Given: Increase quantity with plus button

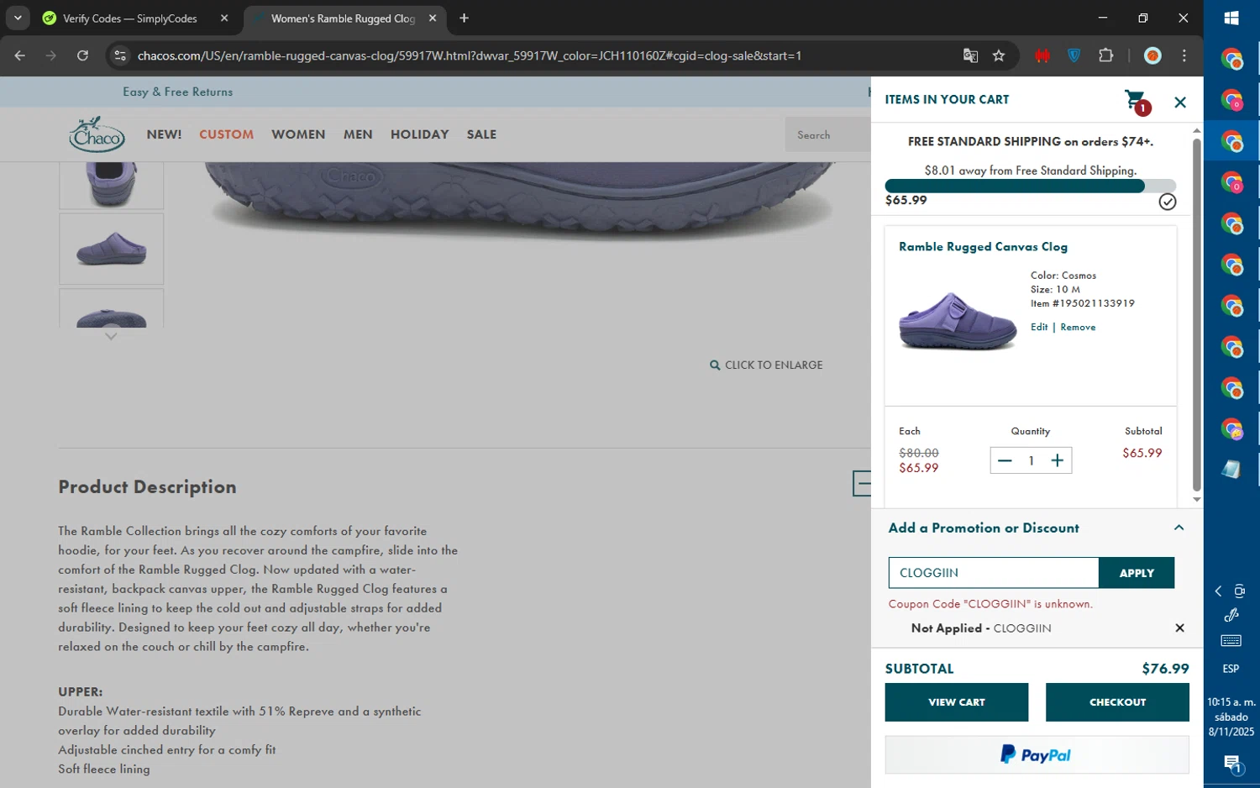Looking at the screenshot, I should click(x=1058, y=460).
